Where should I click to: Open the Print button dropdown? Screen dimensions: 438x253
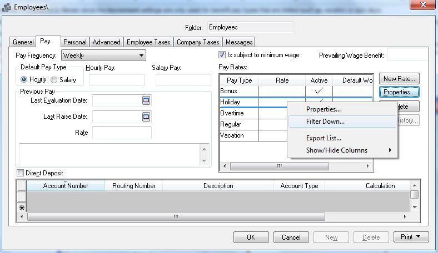pyautogui.click(x=417, y=237)
